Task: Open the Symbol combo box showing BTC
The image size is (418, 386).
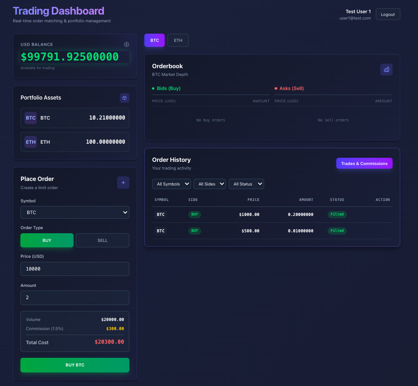Action: point(74,212)
